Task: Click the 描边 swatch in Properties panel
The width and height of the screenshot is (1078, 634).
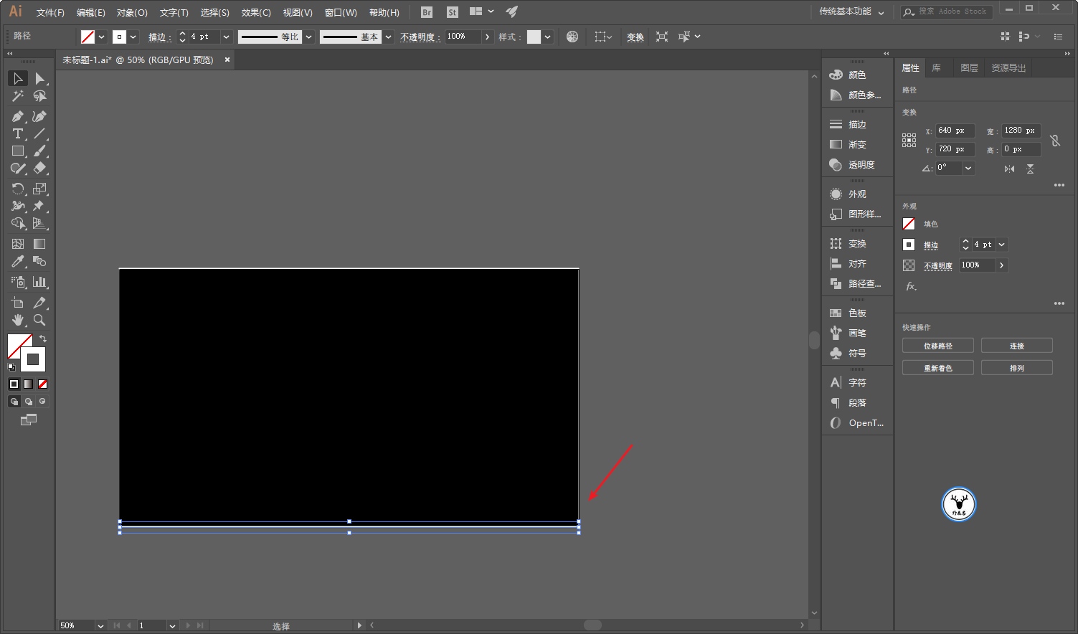Action: (x=909, y=245)
